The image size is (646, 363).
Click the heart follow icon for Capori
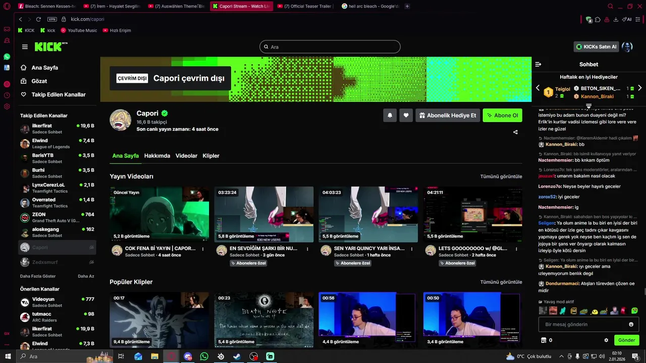tap(406, 115)
